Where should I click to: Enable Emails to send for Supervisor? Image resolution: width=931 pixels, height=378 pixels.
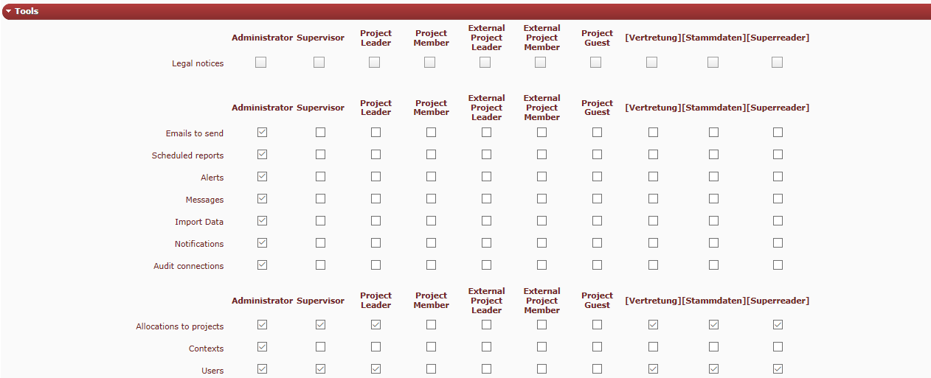click(x=320, y=133)
